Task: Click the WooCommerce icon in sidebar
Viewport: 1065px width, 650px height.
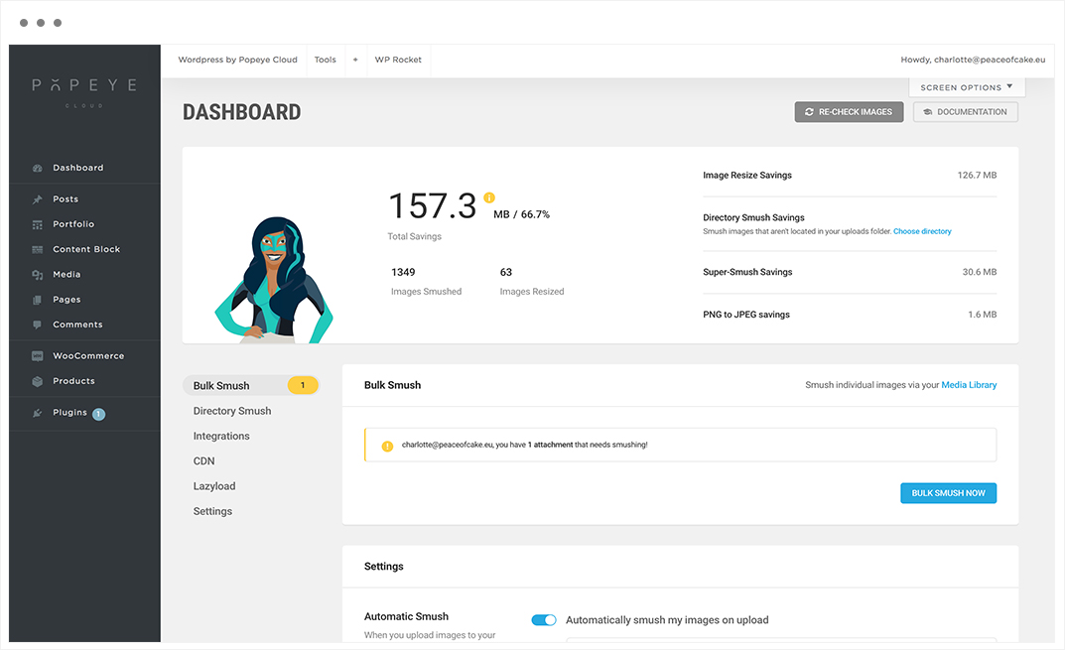Action: (38, 356)
